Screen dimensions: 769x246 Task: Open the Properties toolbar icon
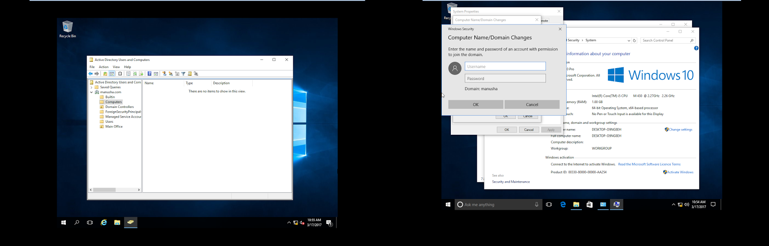(x=128, y=74)
